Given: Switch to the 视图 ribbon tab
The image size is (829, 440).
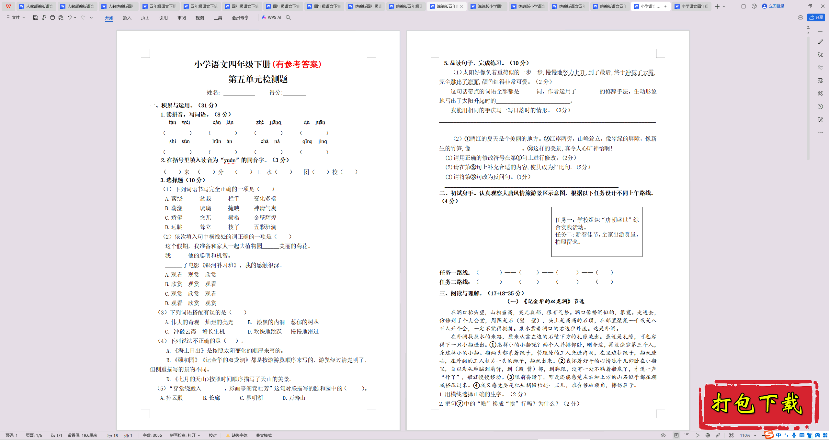Looking at the screenshot, I should (199, 18).
